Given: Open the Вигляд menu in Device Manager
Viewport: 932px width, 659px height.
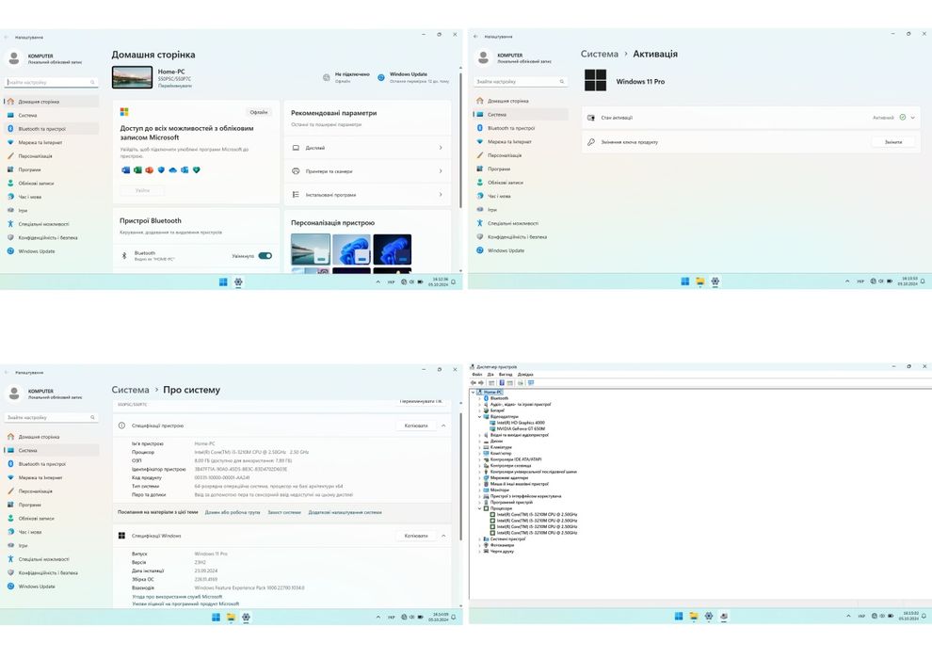Looking at the screenshot, I should point(506,375).
